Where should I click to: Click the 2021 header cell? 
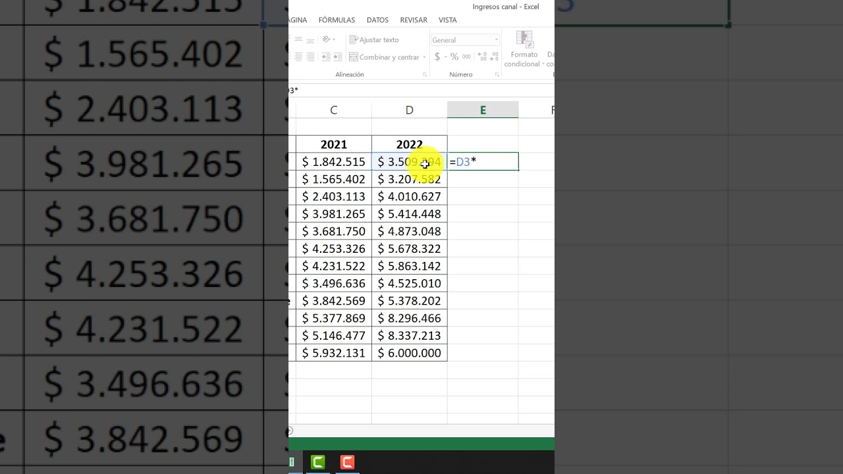click(334, 144)
